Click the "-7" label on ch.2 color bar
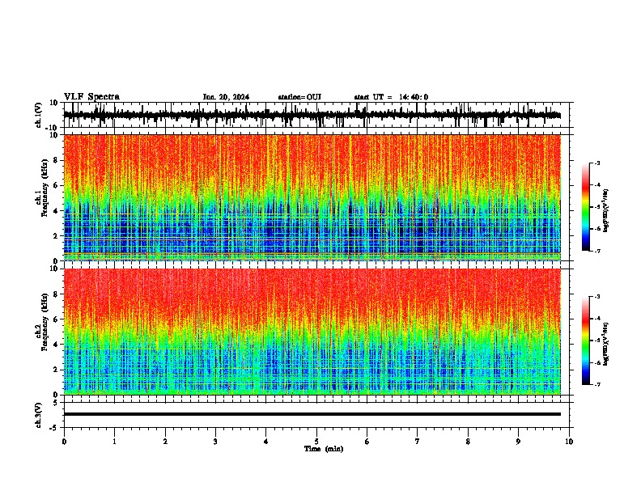 pos(597,384)
